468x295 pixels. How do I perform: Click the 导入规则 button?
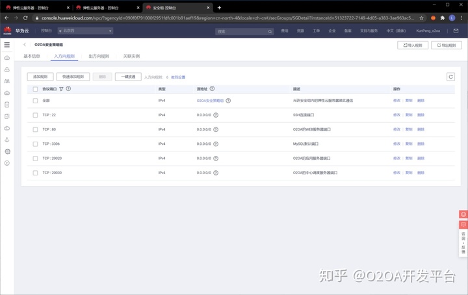coord(413,45)
